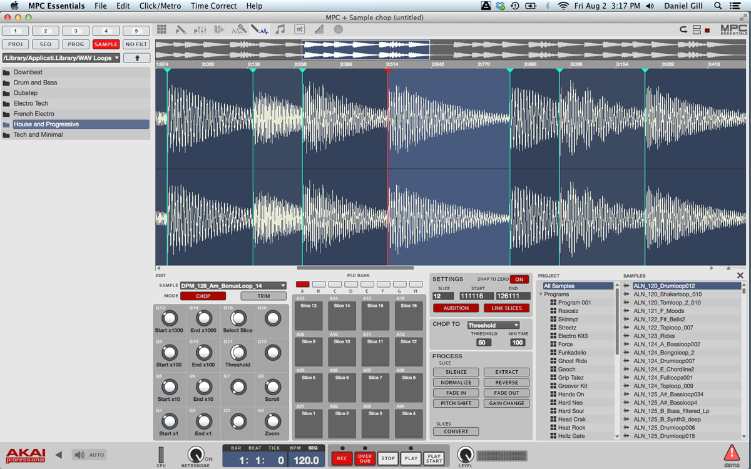The width and height of the screenshot is (751, 469).
Task: Go up one folder with arrow button
Action: pyautogui.click(x=137, y=58)
